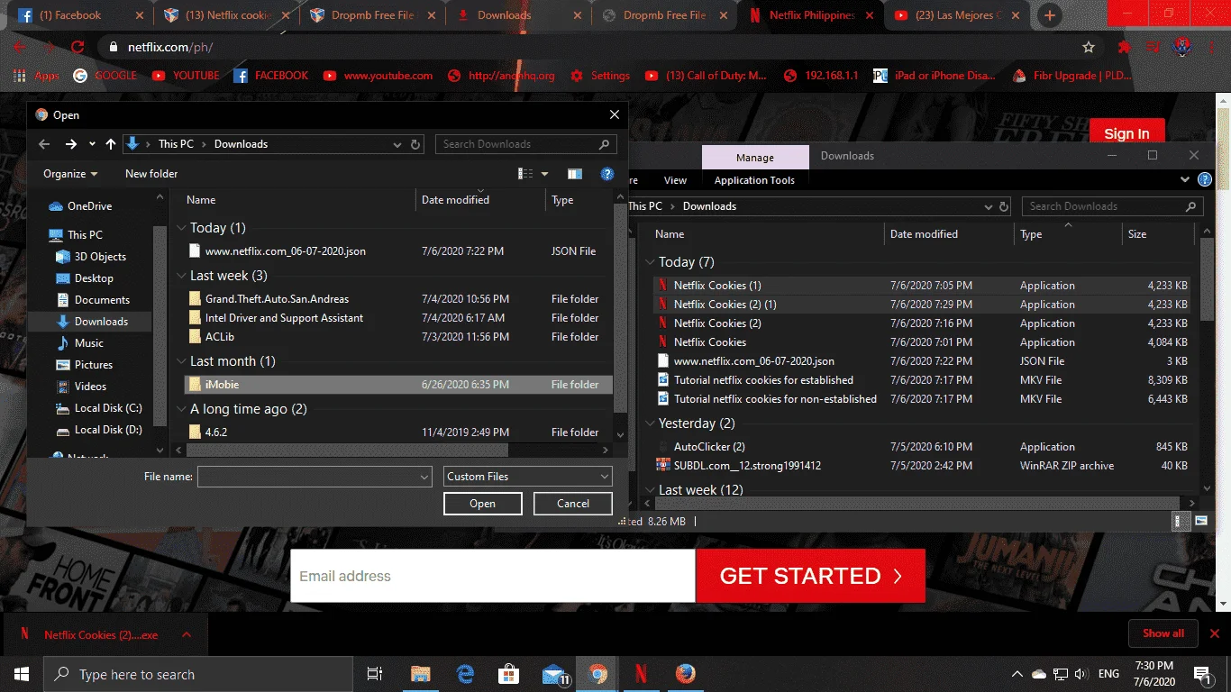This screenshot has width=1231, height=692.
Task: Click the Up arrow in Open dialog
Action: point(111,144)
